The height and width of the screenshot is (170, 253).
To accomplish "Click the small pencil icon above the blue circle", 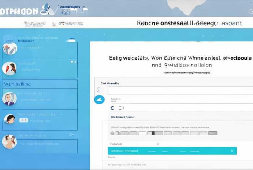I will [x=98, y=89].
